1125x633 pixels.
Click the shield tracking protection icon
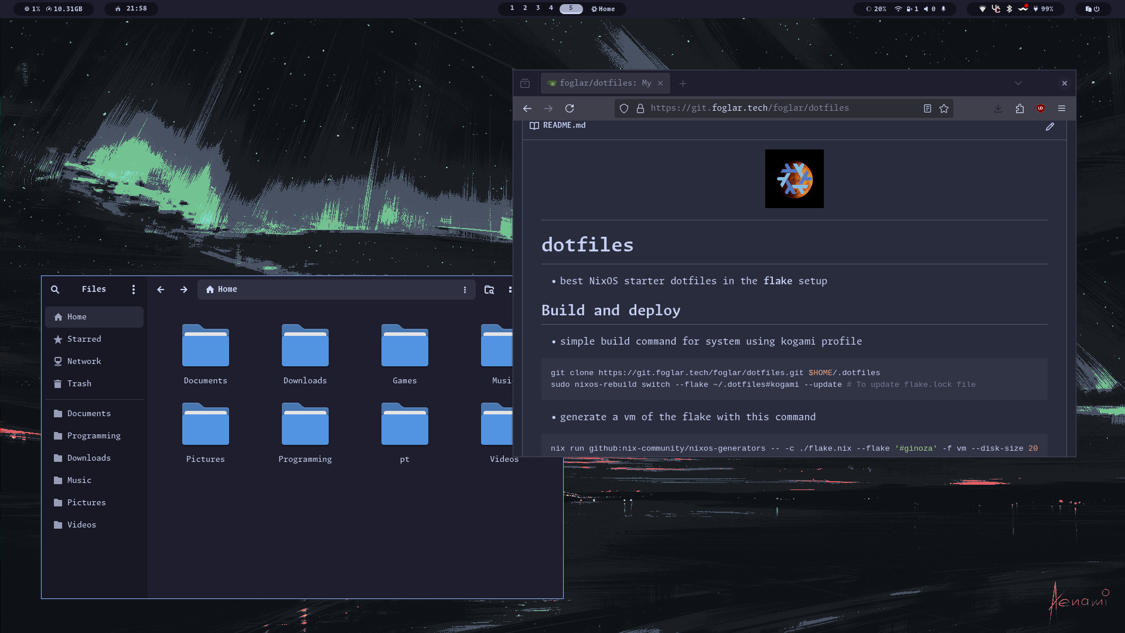click(x=623, y=108)
